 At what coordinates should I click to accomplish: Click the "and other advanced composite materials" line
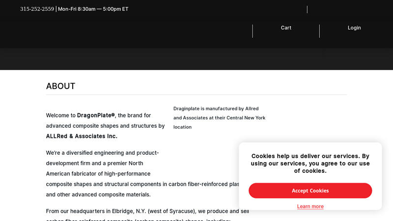pyautogui.click(x=98, y=194)
